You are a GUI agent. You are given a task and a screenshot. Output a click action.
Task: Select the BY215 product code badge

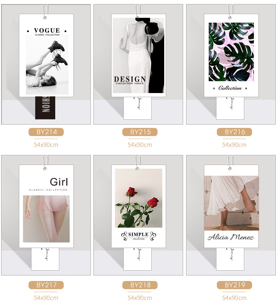tap(140, 132)
